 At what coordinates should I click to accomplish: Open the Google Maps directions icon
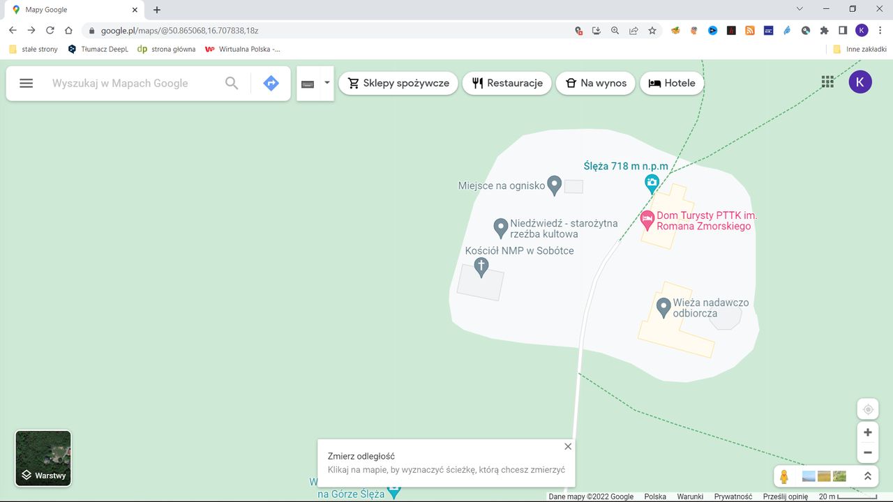pos(271,82)
